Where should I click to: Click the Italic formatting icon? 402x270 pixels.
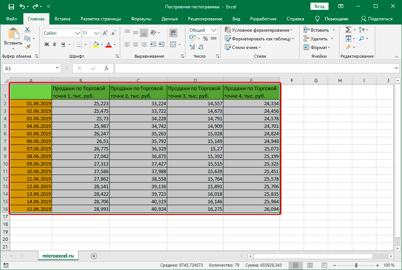pos(54,44)
